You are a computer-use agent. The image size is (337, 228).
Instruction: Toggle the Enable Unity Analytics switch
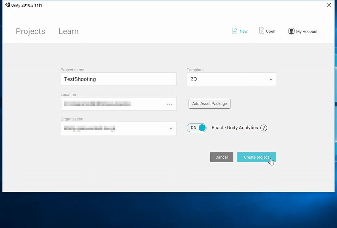196,128
